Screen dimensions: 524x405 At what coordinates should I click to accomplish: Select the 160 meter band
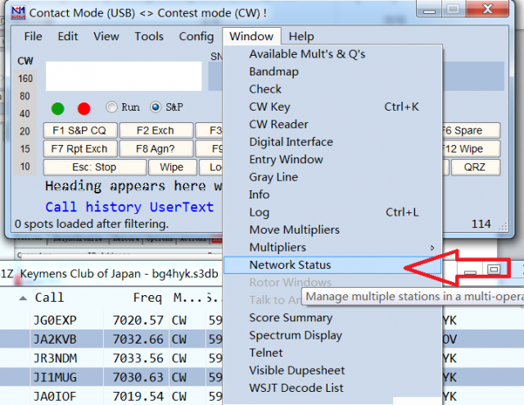point(25,79)
